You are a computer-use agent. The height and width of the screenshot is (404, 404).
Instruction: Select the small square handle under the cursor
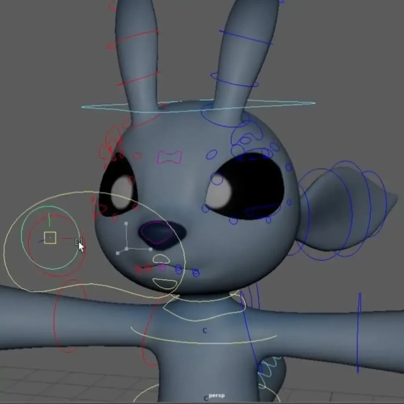pyautogui.click(x=79, y=242)
